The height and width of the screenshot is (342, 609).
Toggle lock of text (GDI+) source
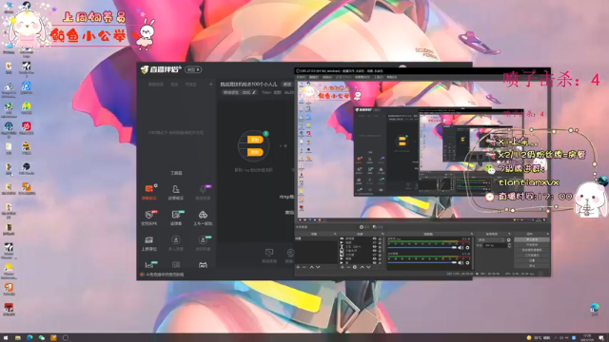(380, 247)
